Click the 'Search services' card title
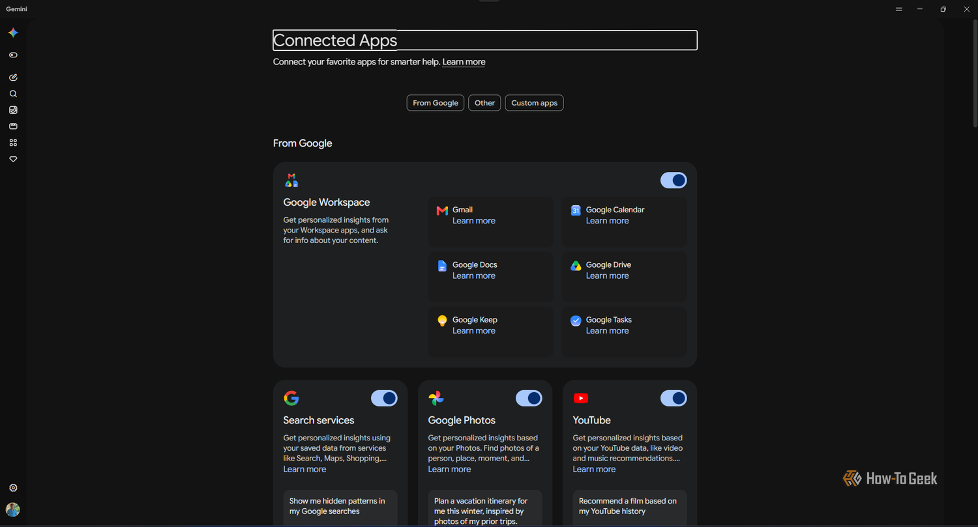This screenshot has height=527, width=978. pyautogui.click(x=319, y=420)
